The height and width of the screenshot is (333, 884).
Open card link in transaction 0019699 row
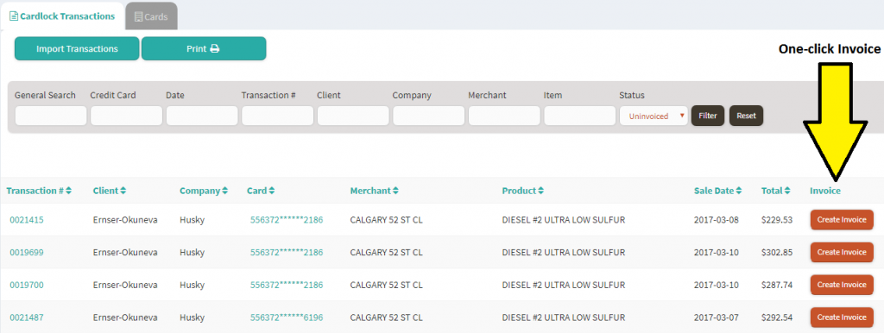tap(287, 253)
